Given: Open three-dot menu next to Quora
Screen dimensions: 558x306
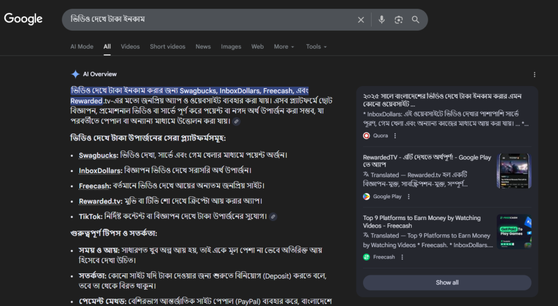Looking at the screenshot, I should pyautogui.click(x=395, y=136).
